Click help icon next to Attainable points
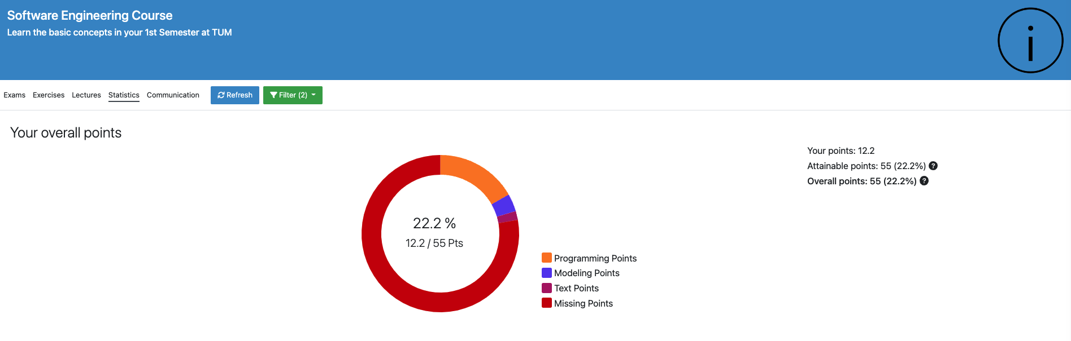This screenshot has height=341, width=1071. click(x=933, y=166)
